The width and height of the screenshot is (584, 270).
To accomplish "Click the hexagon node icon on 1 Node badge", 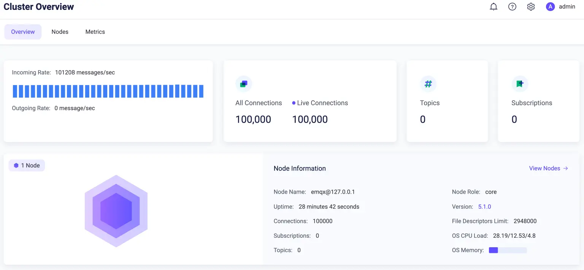I will click(16, 165).
